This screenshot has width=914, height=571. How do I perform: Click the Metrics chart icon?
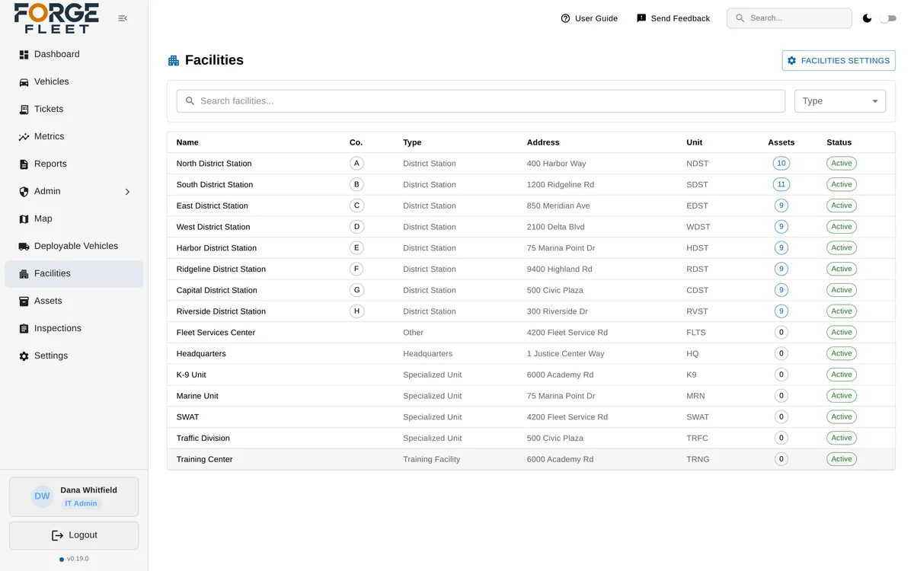(x=24, y=137)
